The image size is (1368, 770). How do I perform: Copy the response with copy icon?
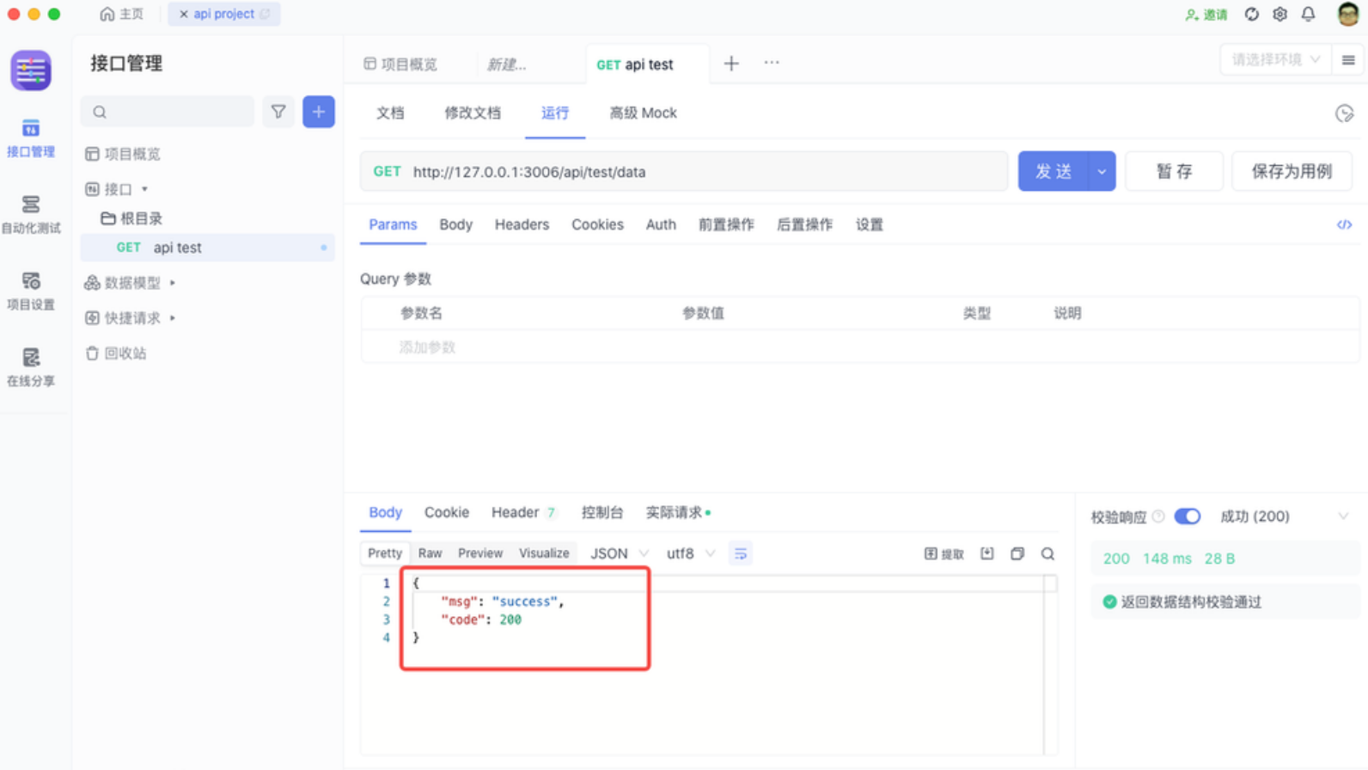click(1017, 553)
